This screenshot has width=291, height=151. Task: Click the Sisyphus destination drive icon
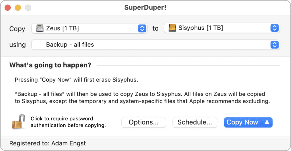click(x=172, y=28)
